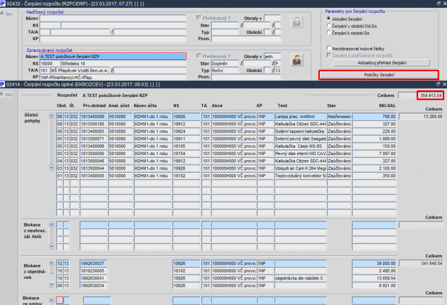Click down arrow of Účetní pohyby scrollbar
Image resolution: width=447 pixels, height=305 pixels.
(51, 168)
